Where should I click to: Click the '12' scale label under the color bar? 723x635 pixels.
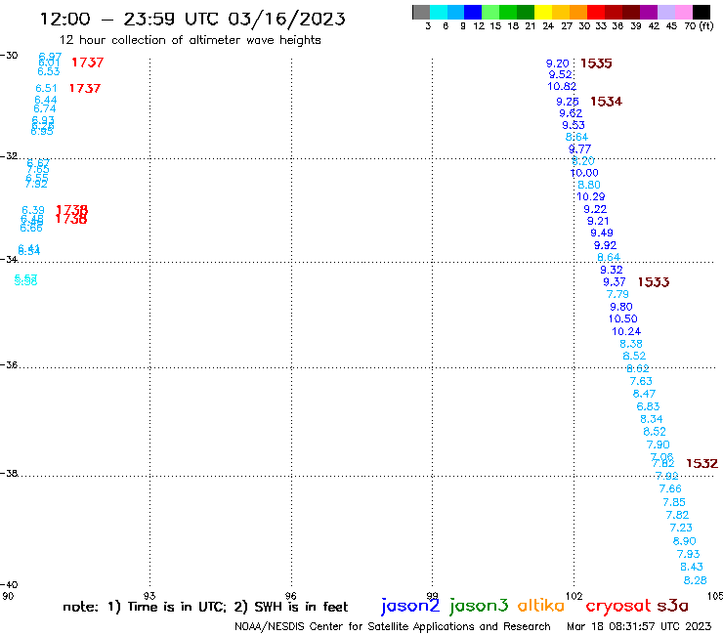click(x=479, y=26)
